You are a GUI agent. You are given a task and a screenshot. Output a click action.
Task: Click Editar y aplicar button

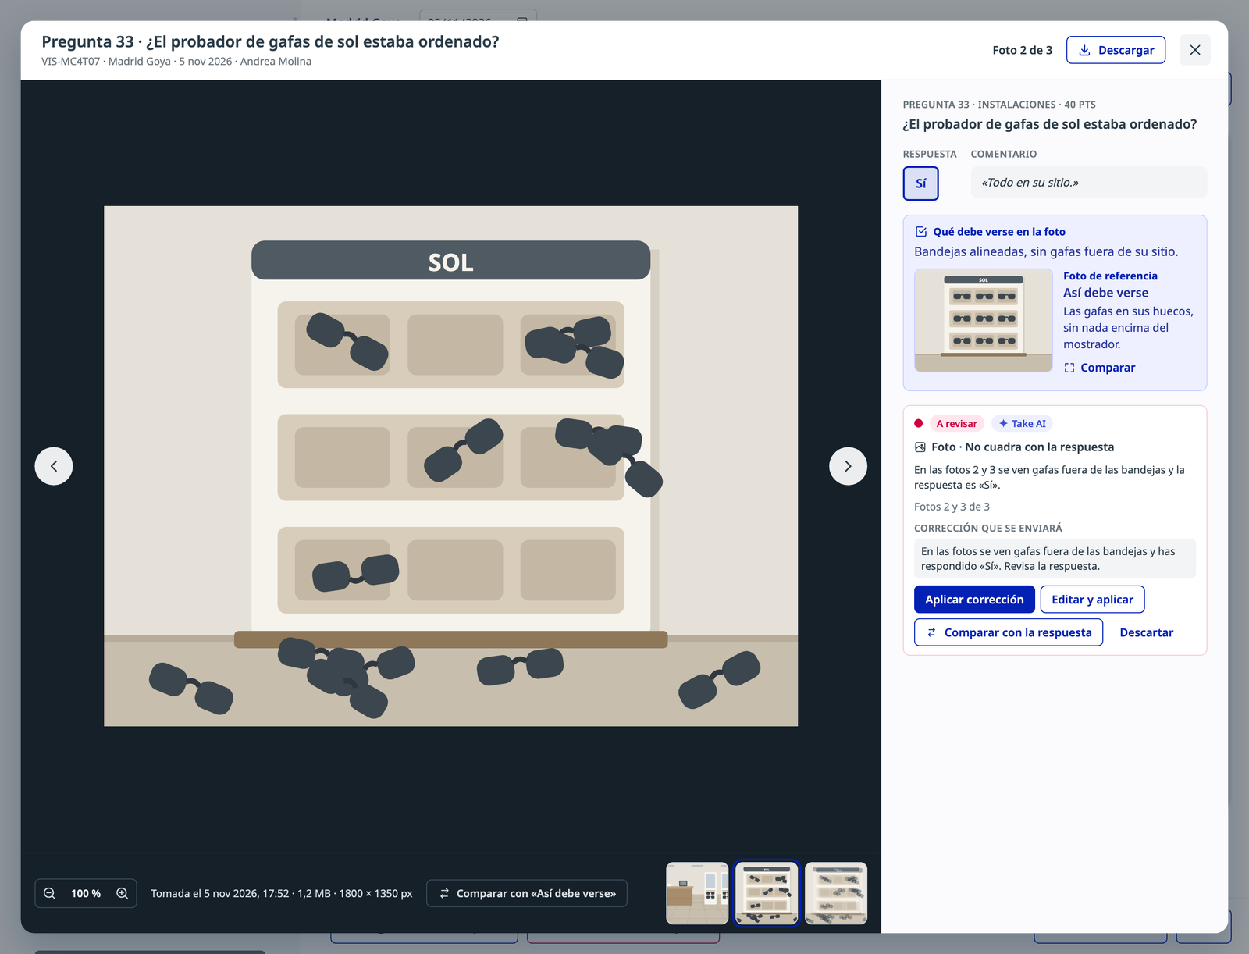1092,600
